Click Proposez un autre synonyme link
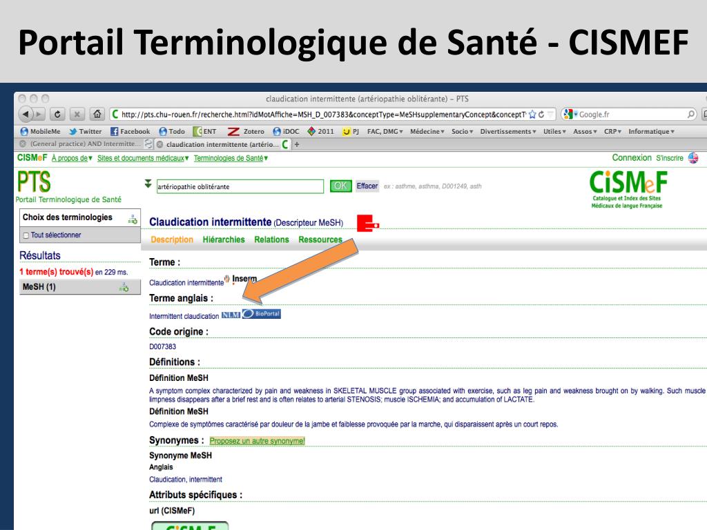Image resolution: width=707 pixels, height=530 pixels. (x=257, y=441)
